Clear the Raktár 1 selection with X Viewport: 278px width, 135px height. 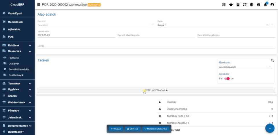pos(267,25)
